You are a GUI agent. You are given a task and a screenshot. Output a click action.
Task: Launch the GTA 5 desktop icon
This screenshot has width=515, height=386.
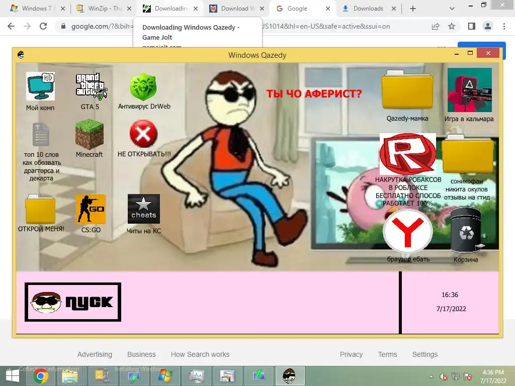(91, 86)
